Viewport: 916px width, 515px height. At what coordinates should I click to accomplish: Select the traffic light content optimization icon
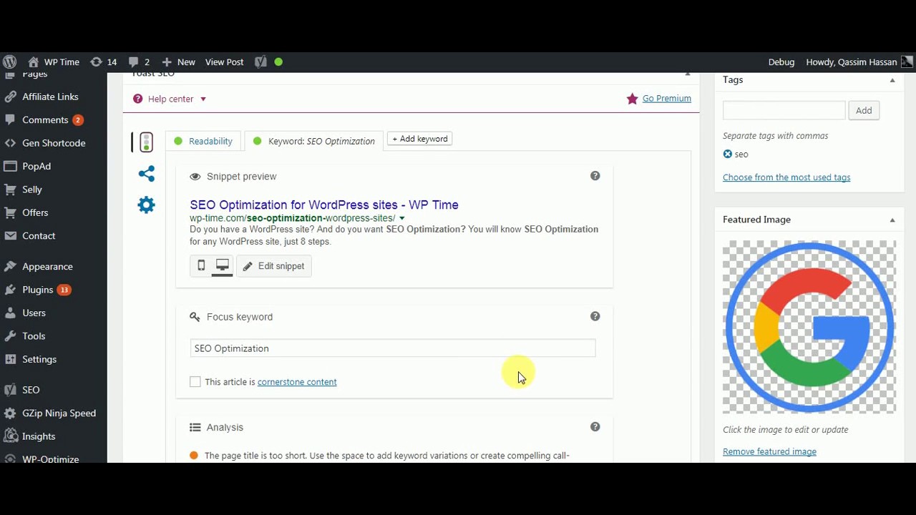click(x=146, y=142)
